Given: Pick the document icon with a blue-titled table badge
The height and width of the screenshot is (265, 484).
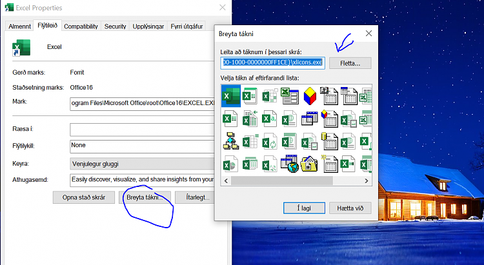Looking at the screenshot, I should point(348,95).
